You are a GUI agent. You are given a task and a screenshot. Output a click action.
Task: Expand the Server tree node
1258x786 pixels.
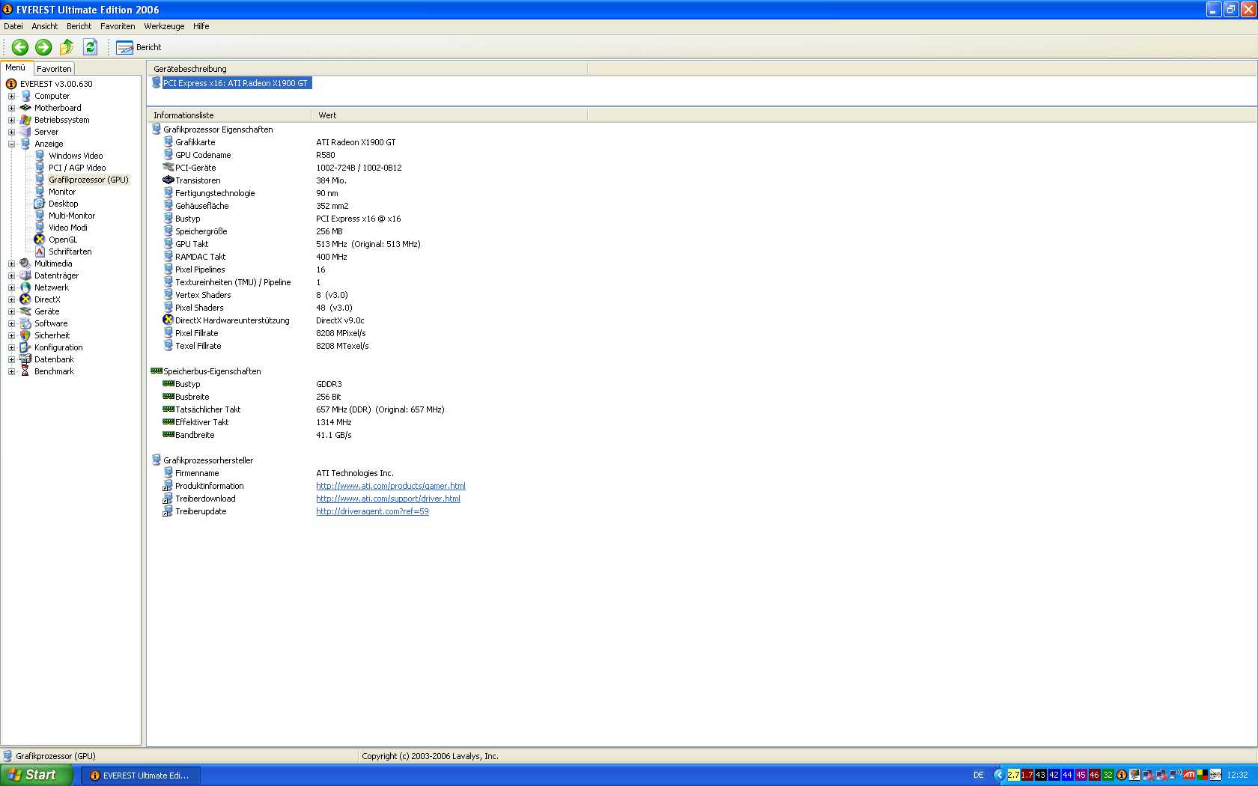pyautogui.click(x=11, y=132)
